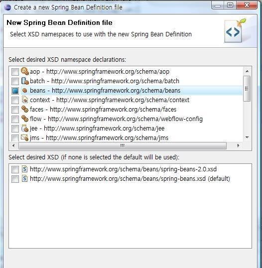The image size is (262, 268).
Task: Click the horizontal scroll right arrow
Action: click(238, 145)
